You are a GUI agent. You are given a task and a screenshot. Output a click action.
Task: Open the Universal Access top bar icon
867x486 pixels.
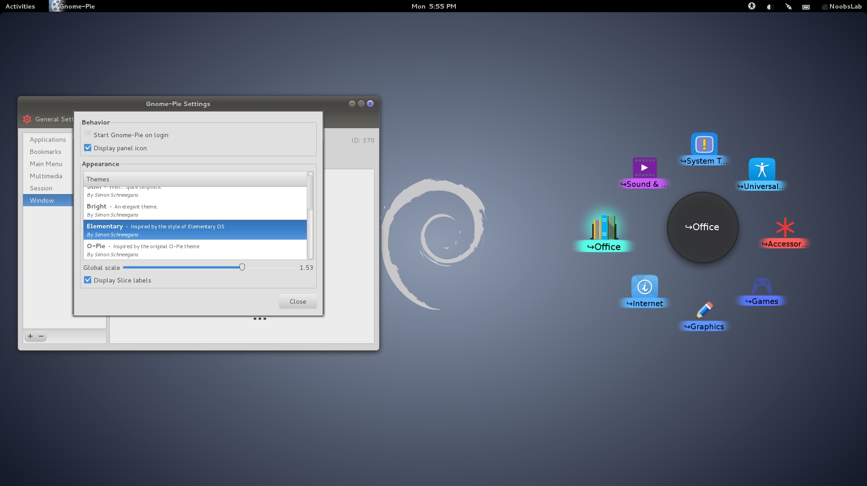pos(752,6)
